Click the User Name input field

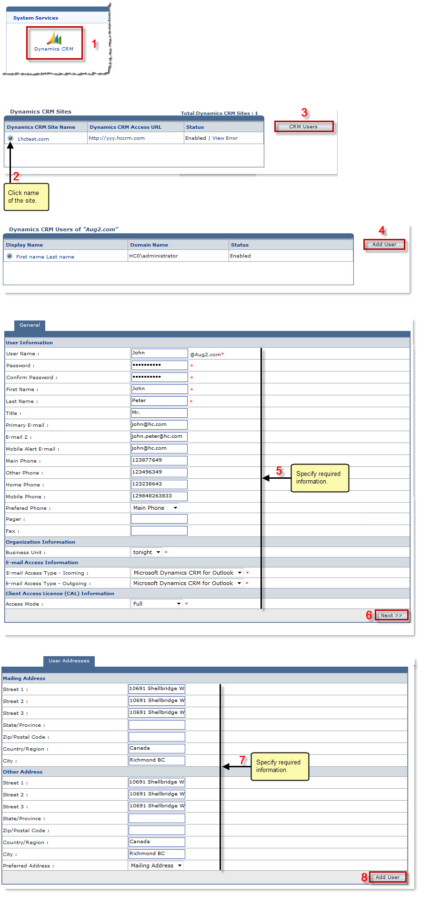point(159,353)
